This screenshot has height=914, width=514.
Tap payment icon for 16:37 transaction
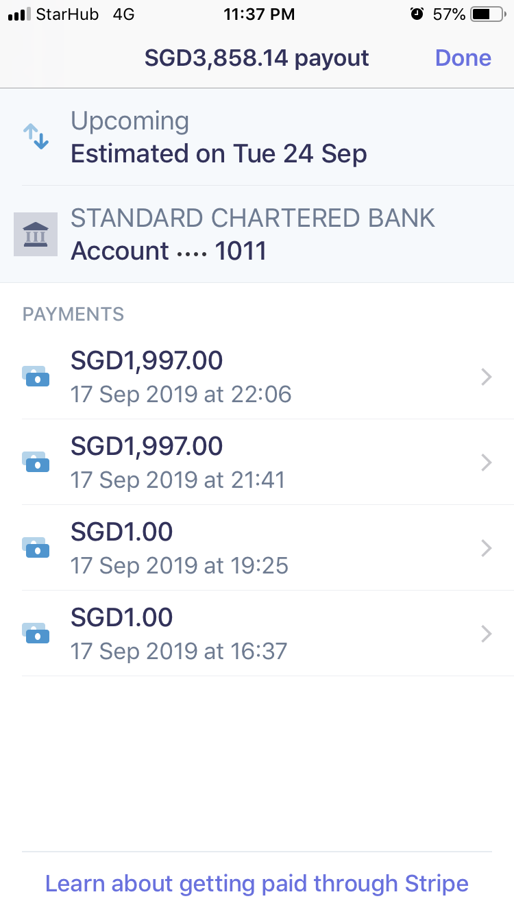36,633
